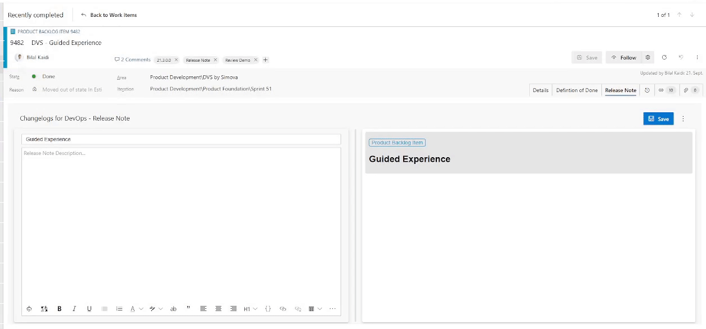Insert a bulleted list
706x329 pixels.
(119, 308)
